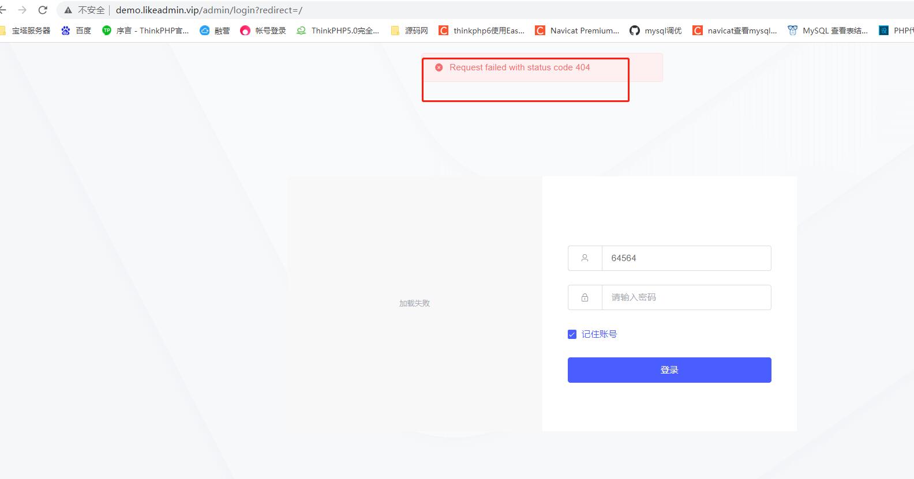The height and width of the screenshot is (479, 914).
Task: Open the navicat查看mysql bookmark
Action: (x=735, y=31)
